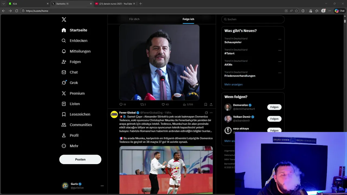This screenshot has width=347, height=195.
Task: Open the tab list chevron in title bar
Action: click(x=4, y=4)
